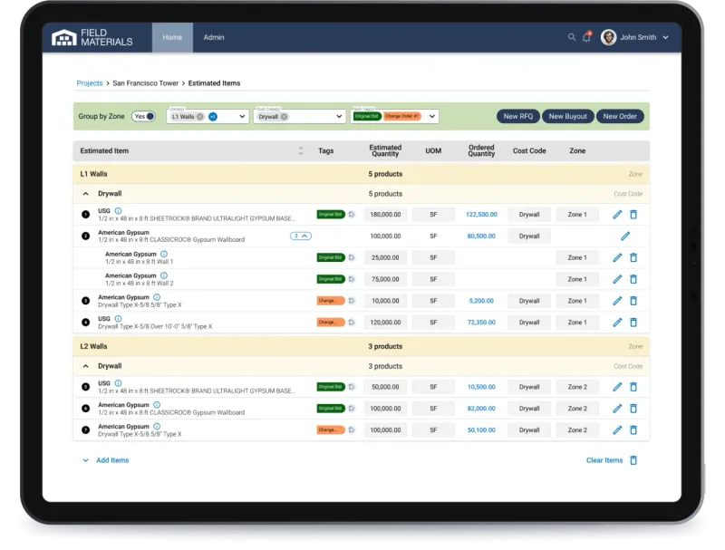Delete item 6 American Gypsum Classicroc row
The height and width of the screenshot is (550, 725).
pos(633,409)
